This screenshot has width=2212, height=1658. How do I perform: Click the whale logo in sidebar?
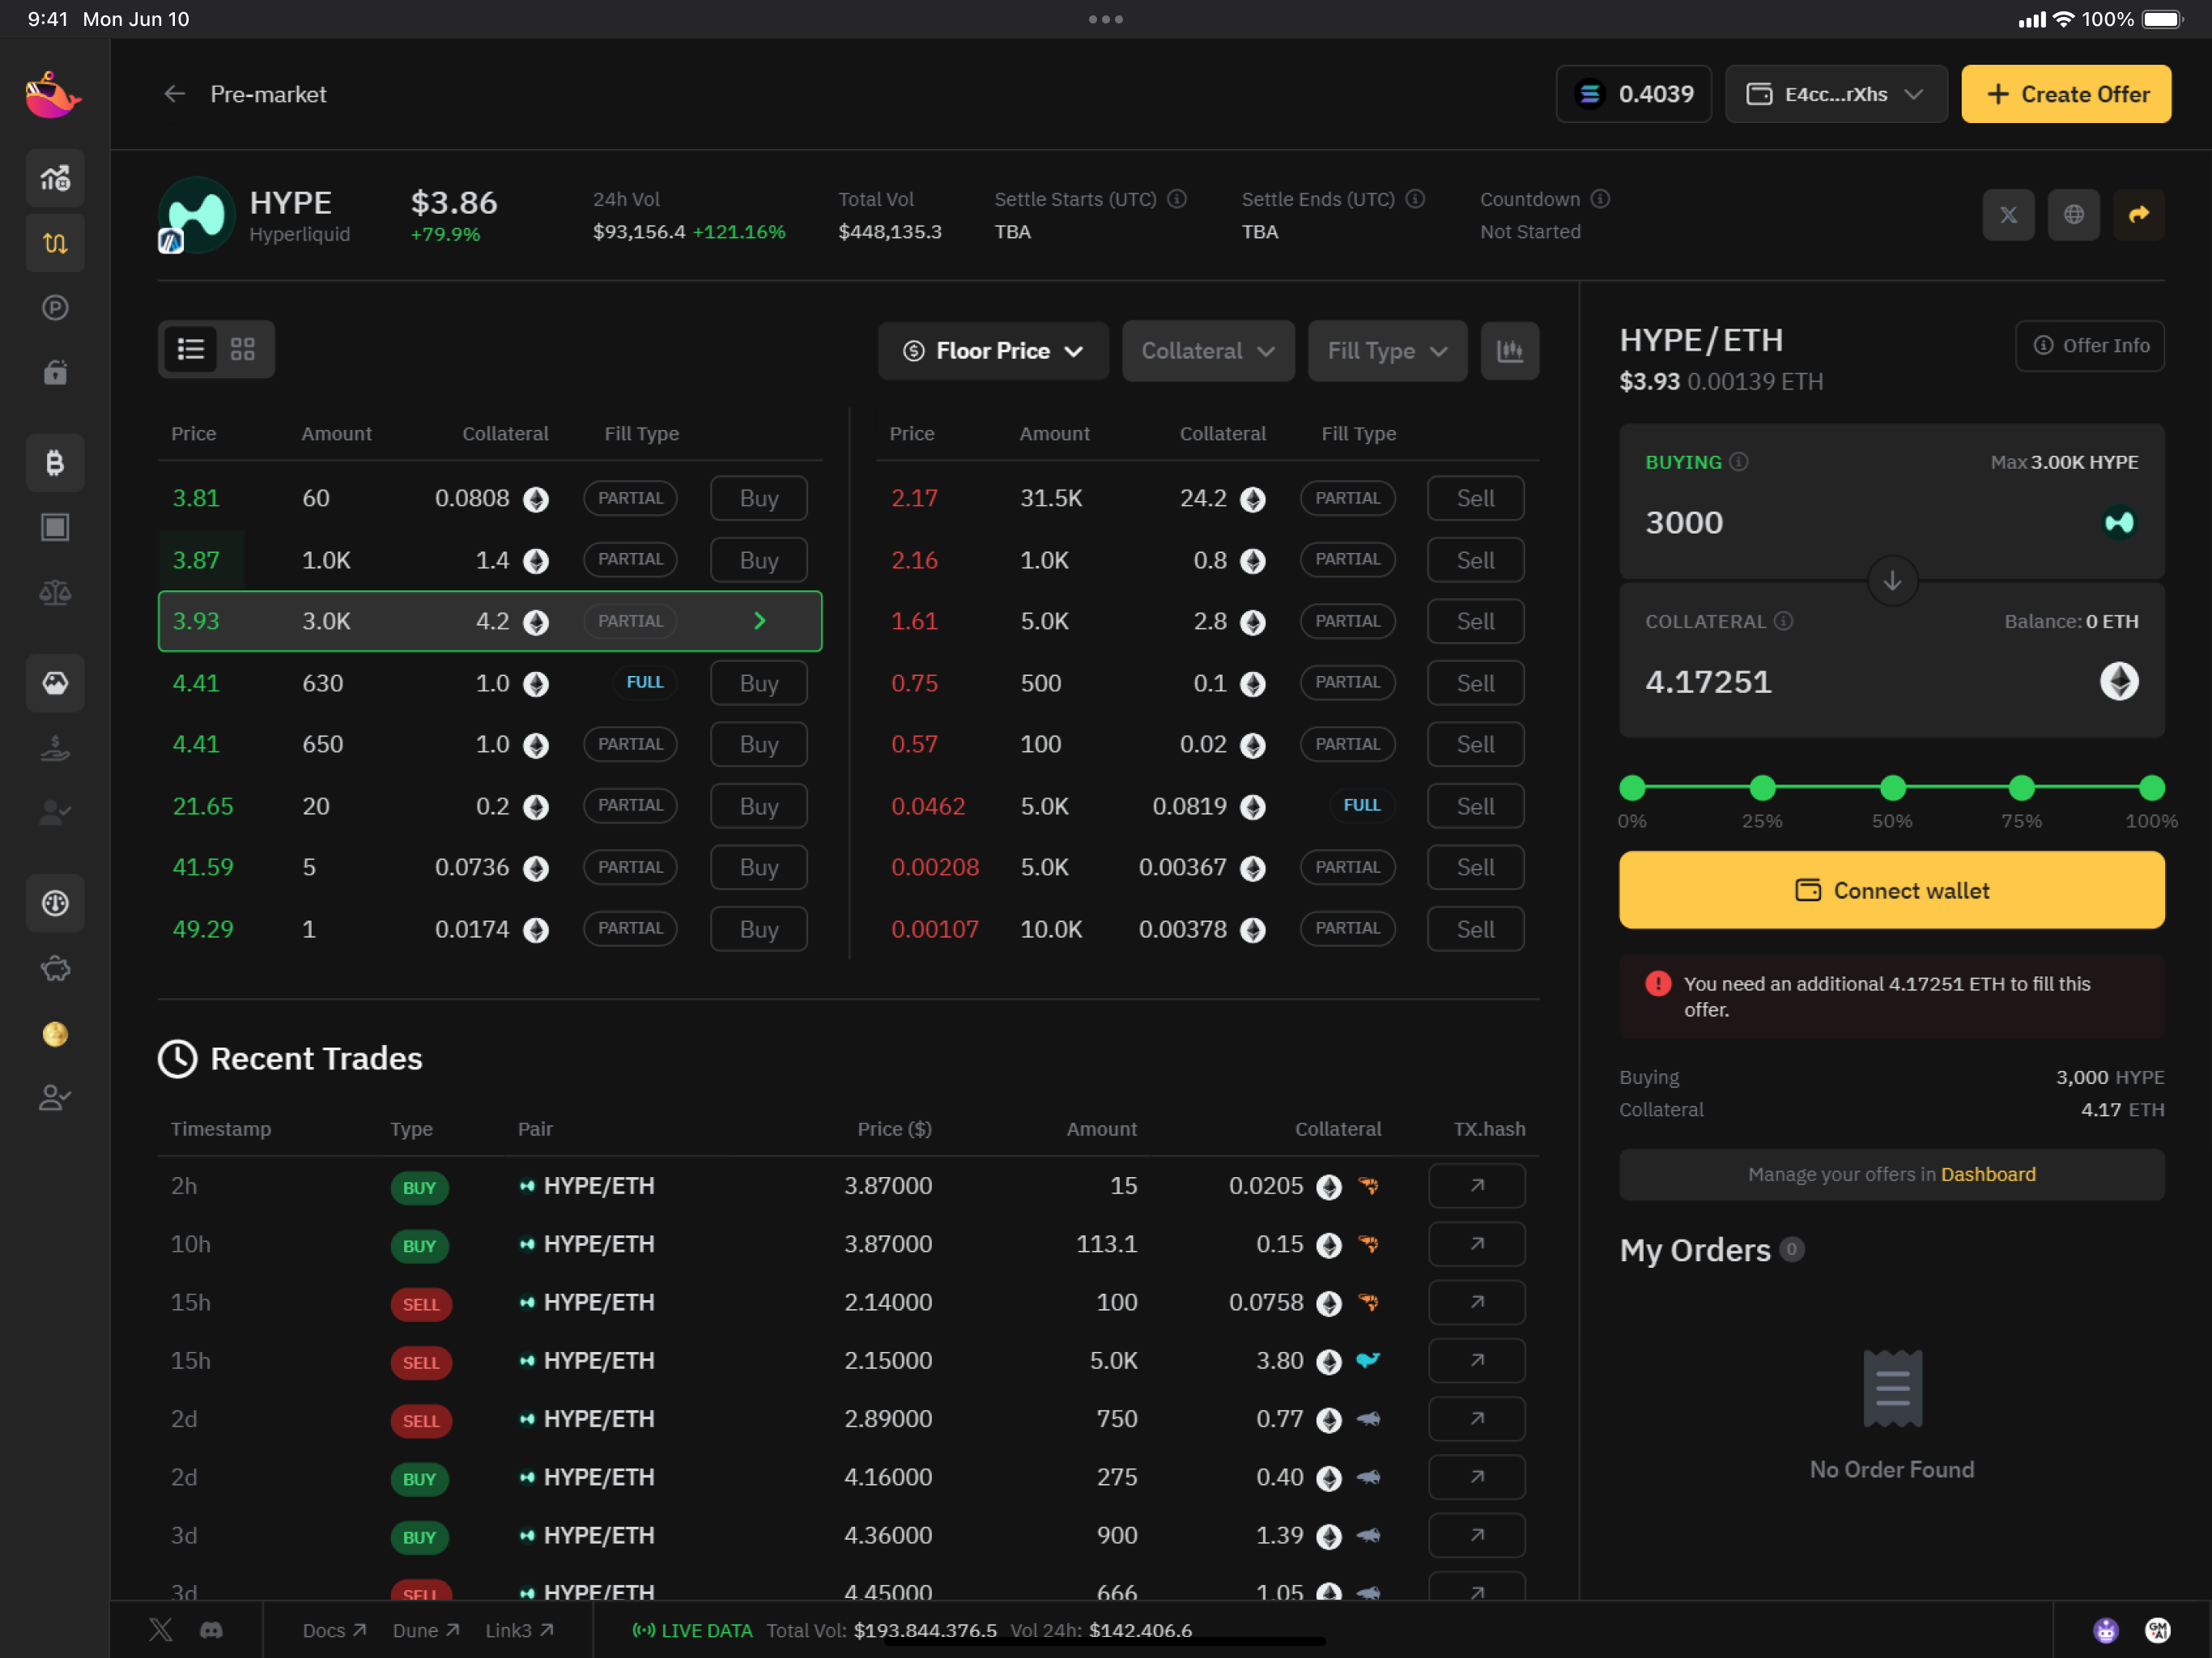54,95
